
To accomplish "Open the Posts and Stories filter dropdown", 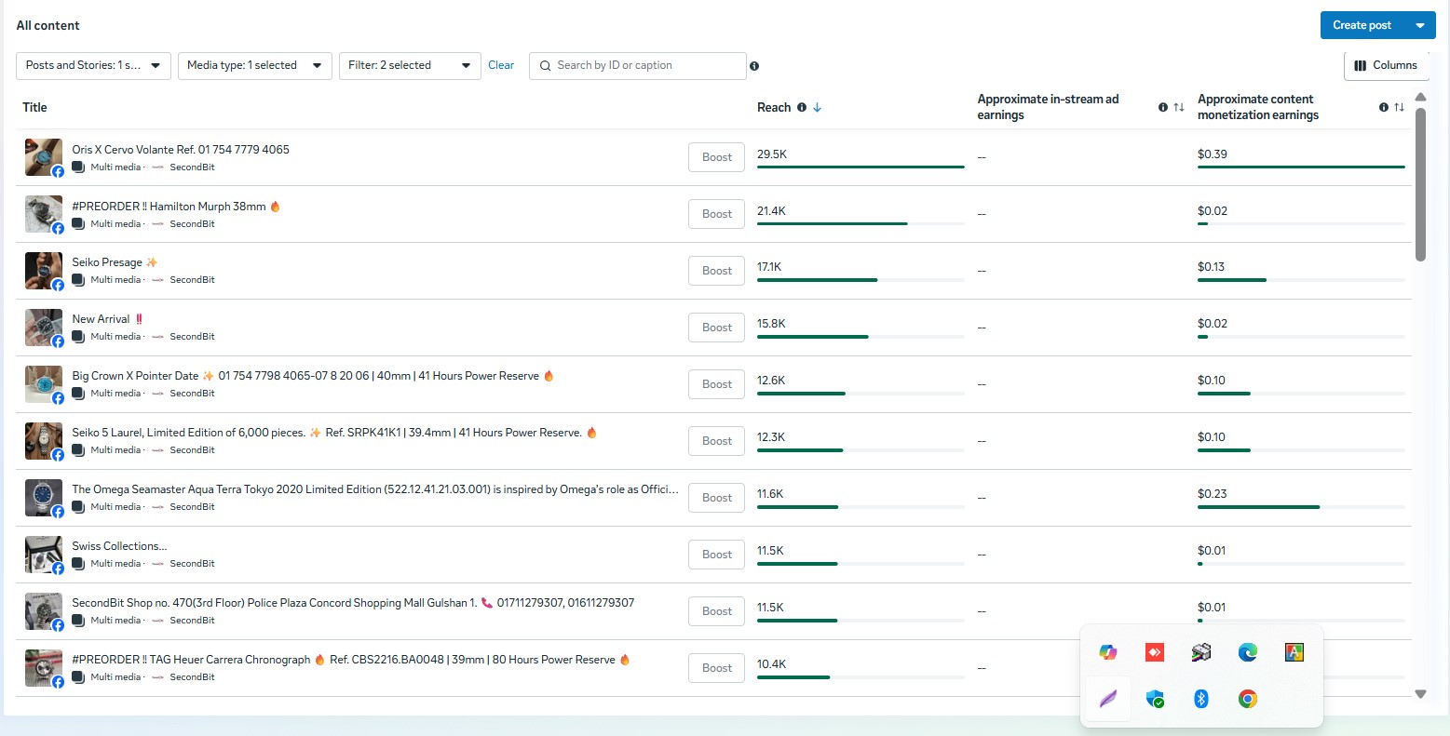I will [93, 66].
